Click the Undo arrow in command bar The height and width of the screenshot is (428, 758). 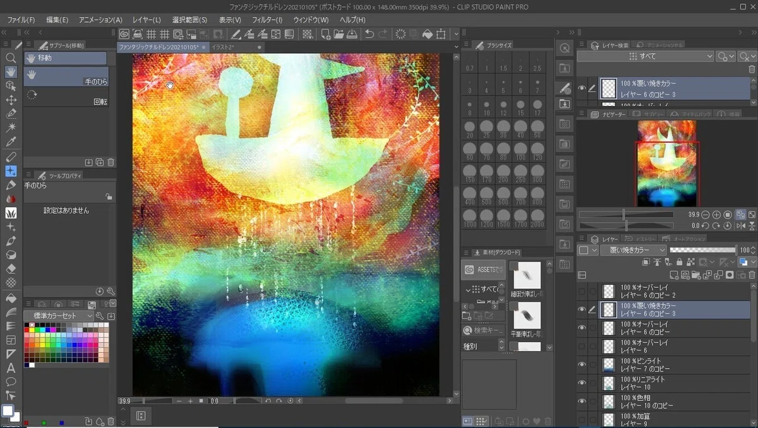tap(370, 34)
